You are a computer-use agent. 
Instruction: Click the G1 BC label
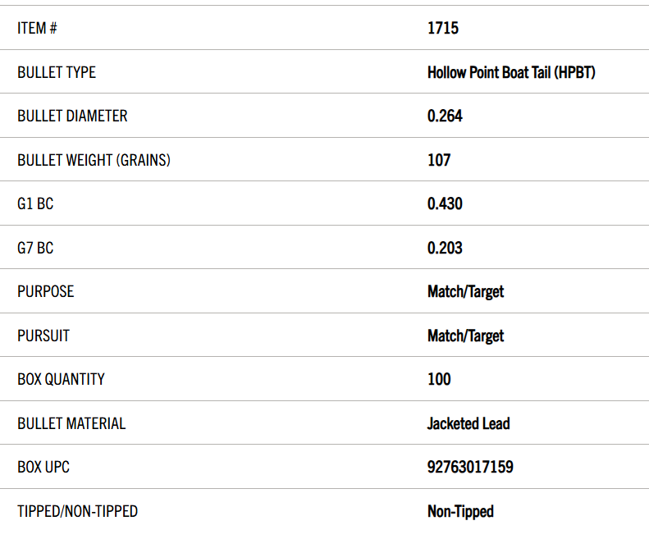35,203
